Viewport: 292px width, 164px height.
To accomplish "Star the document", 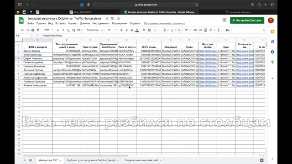I will 107,18.
